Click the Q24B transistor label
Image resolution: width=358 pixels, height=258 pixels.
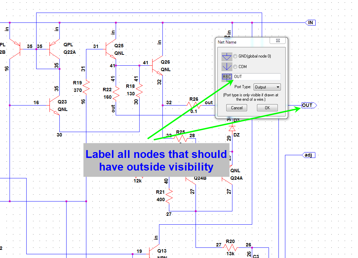coord(200,178)
